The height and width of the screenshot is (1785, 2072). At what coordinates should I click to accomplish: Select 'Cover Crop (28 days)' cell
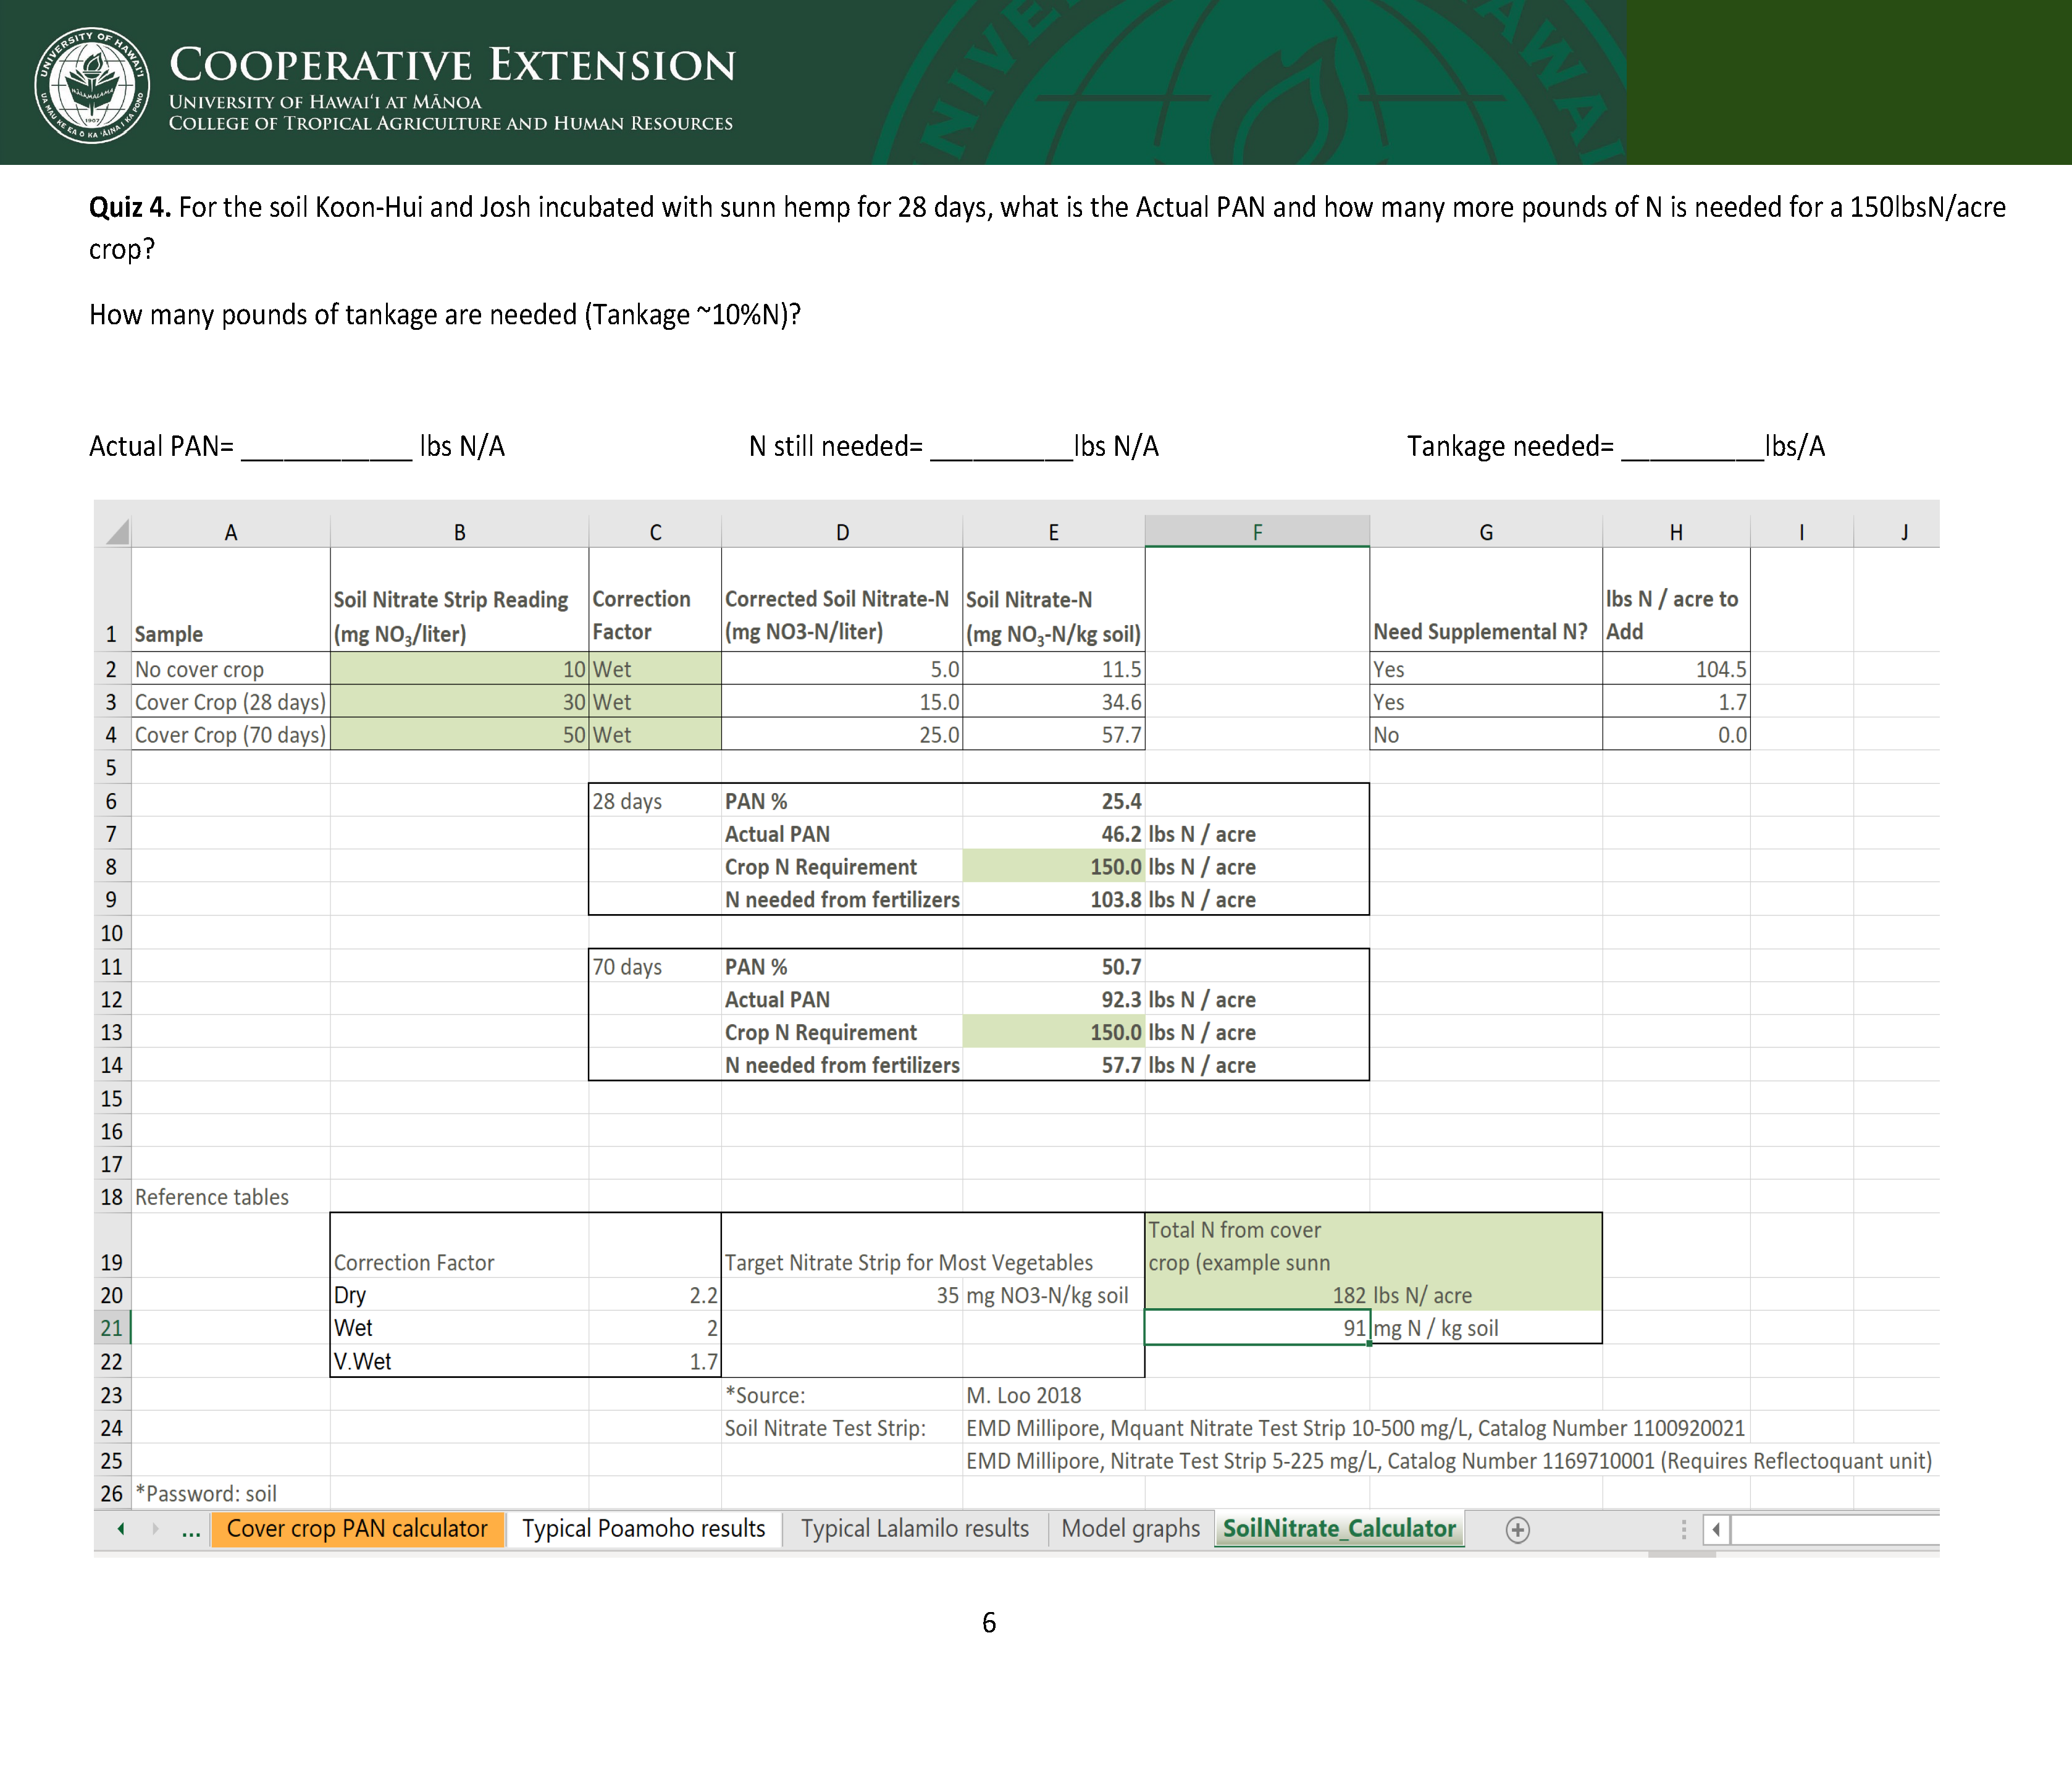(231, 702)
